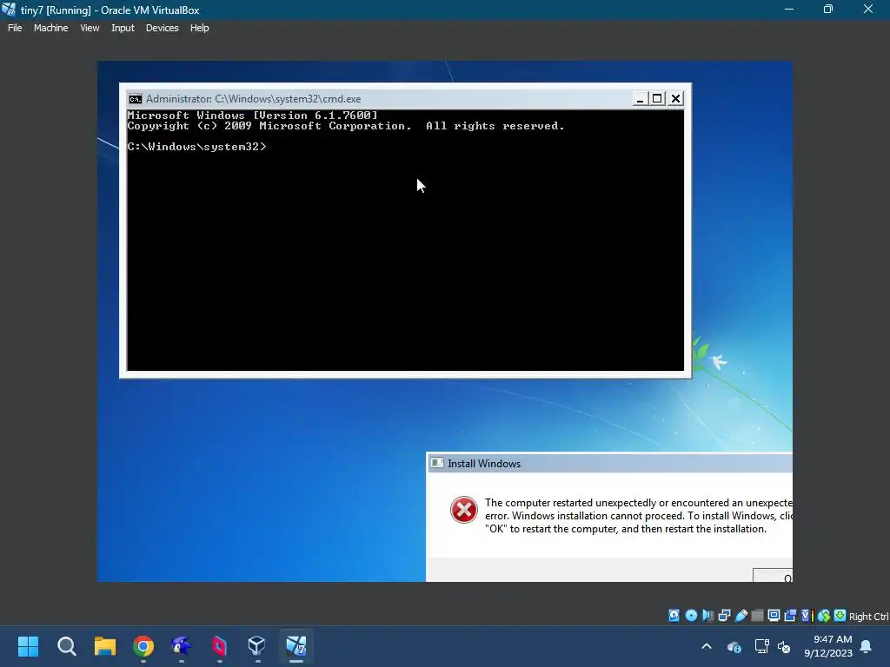Image resolution: width=890 pixels, height=667 pixels.
Task: Click the optical disk indicator icon
Action: [691, 616]
